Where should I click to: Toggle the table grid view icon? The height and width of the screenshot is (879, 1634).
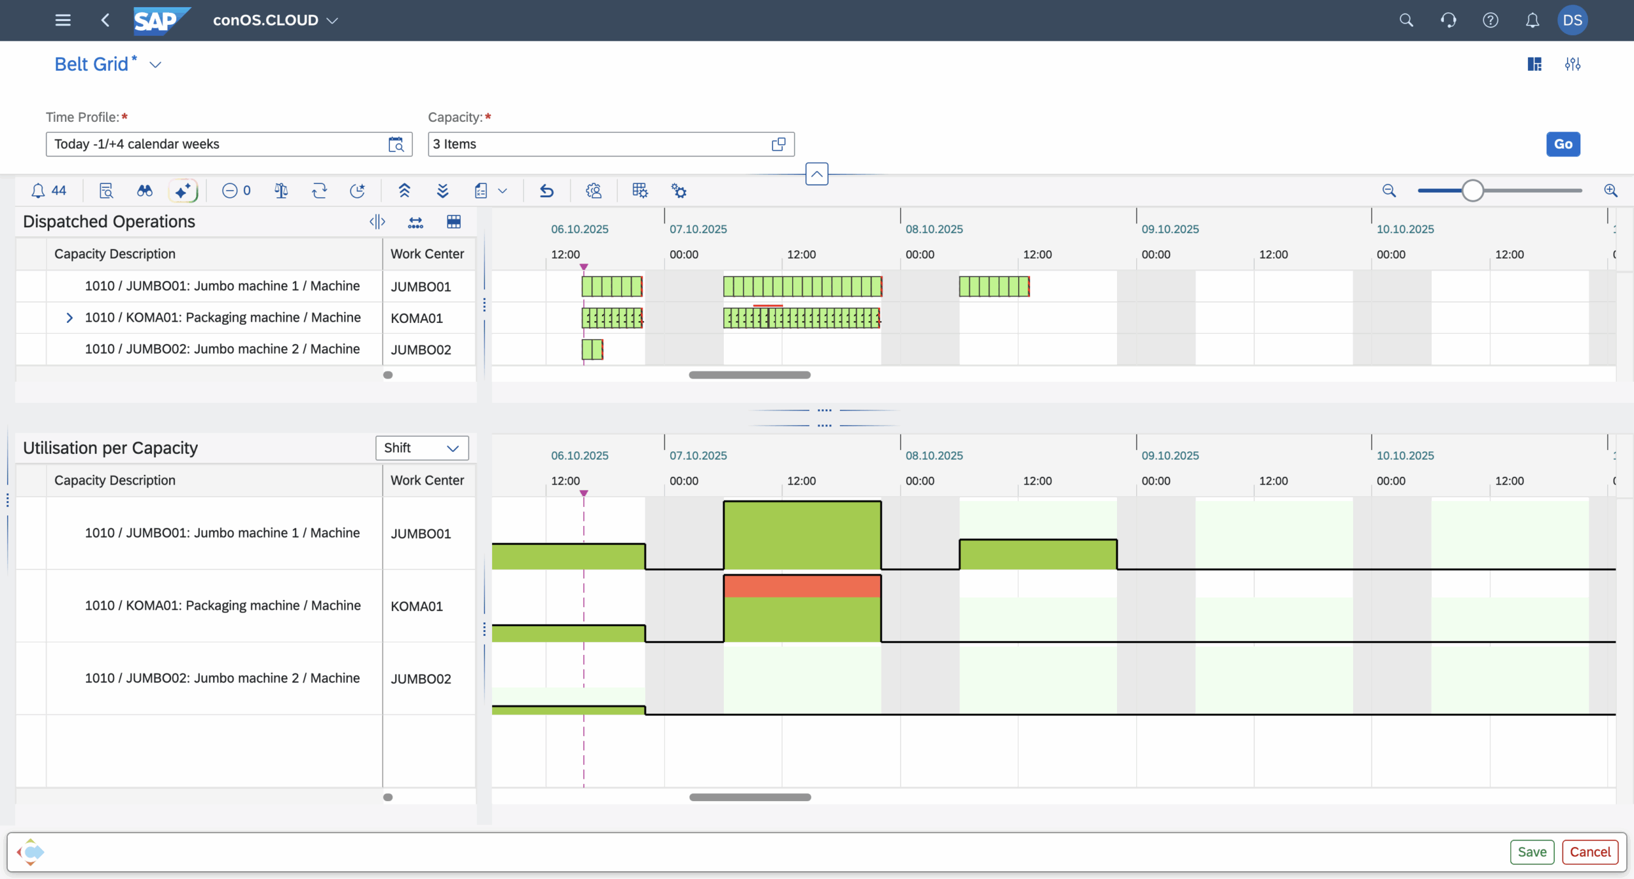tap(453, 222)
